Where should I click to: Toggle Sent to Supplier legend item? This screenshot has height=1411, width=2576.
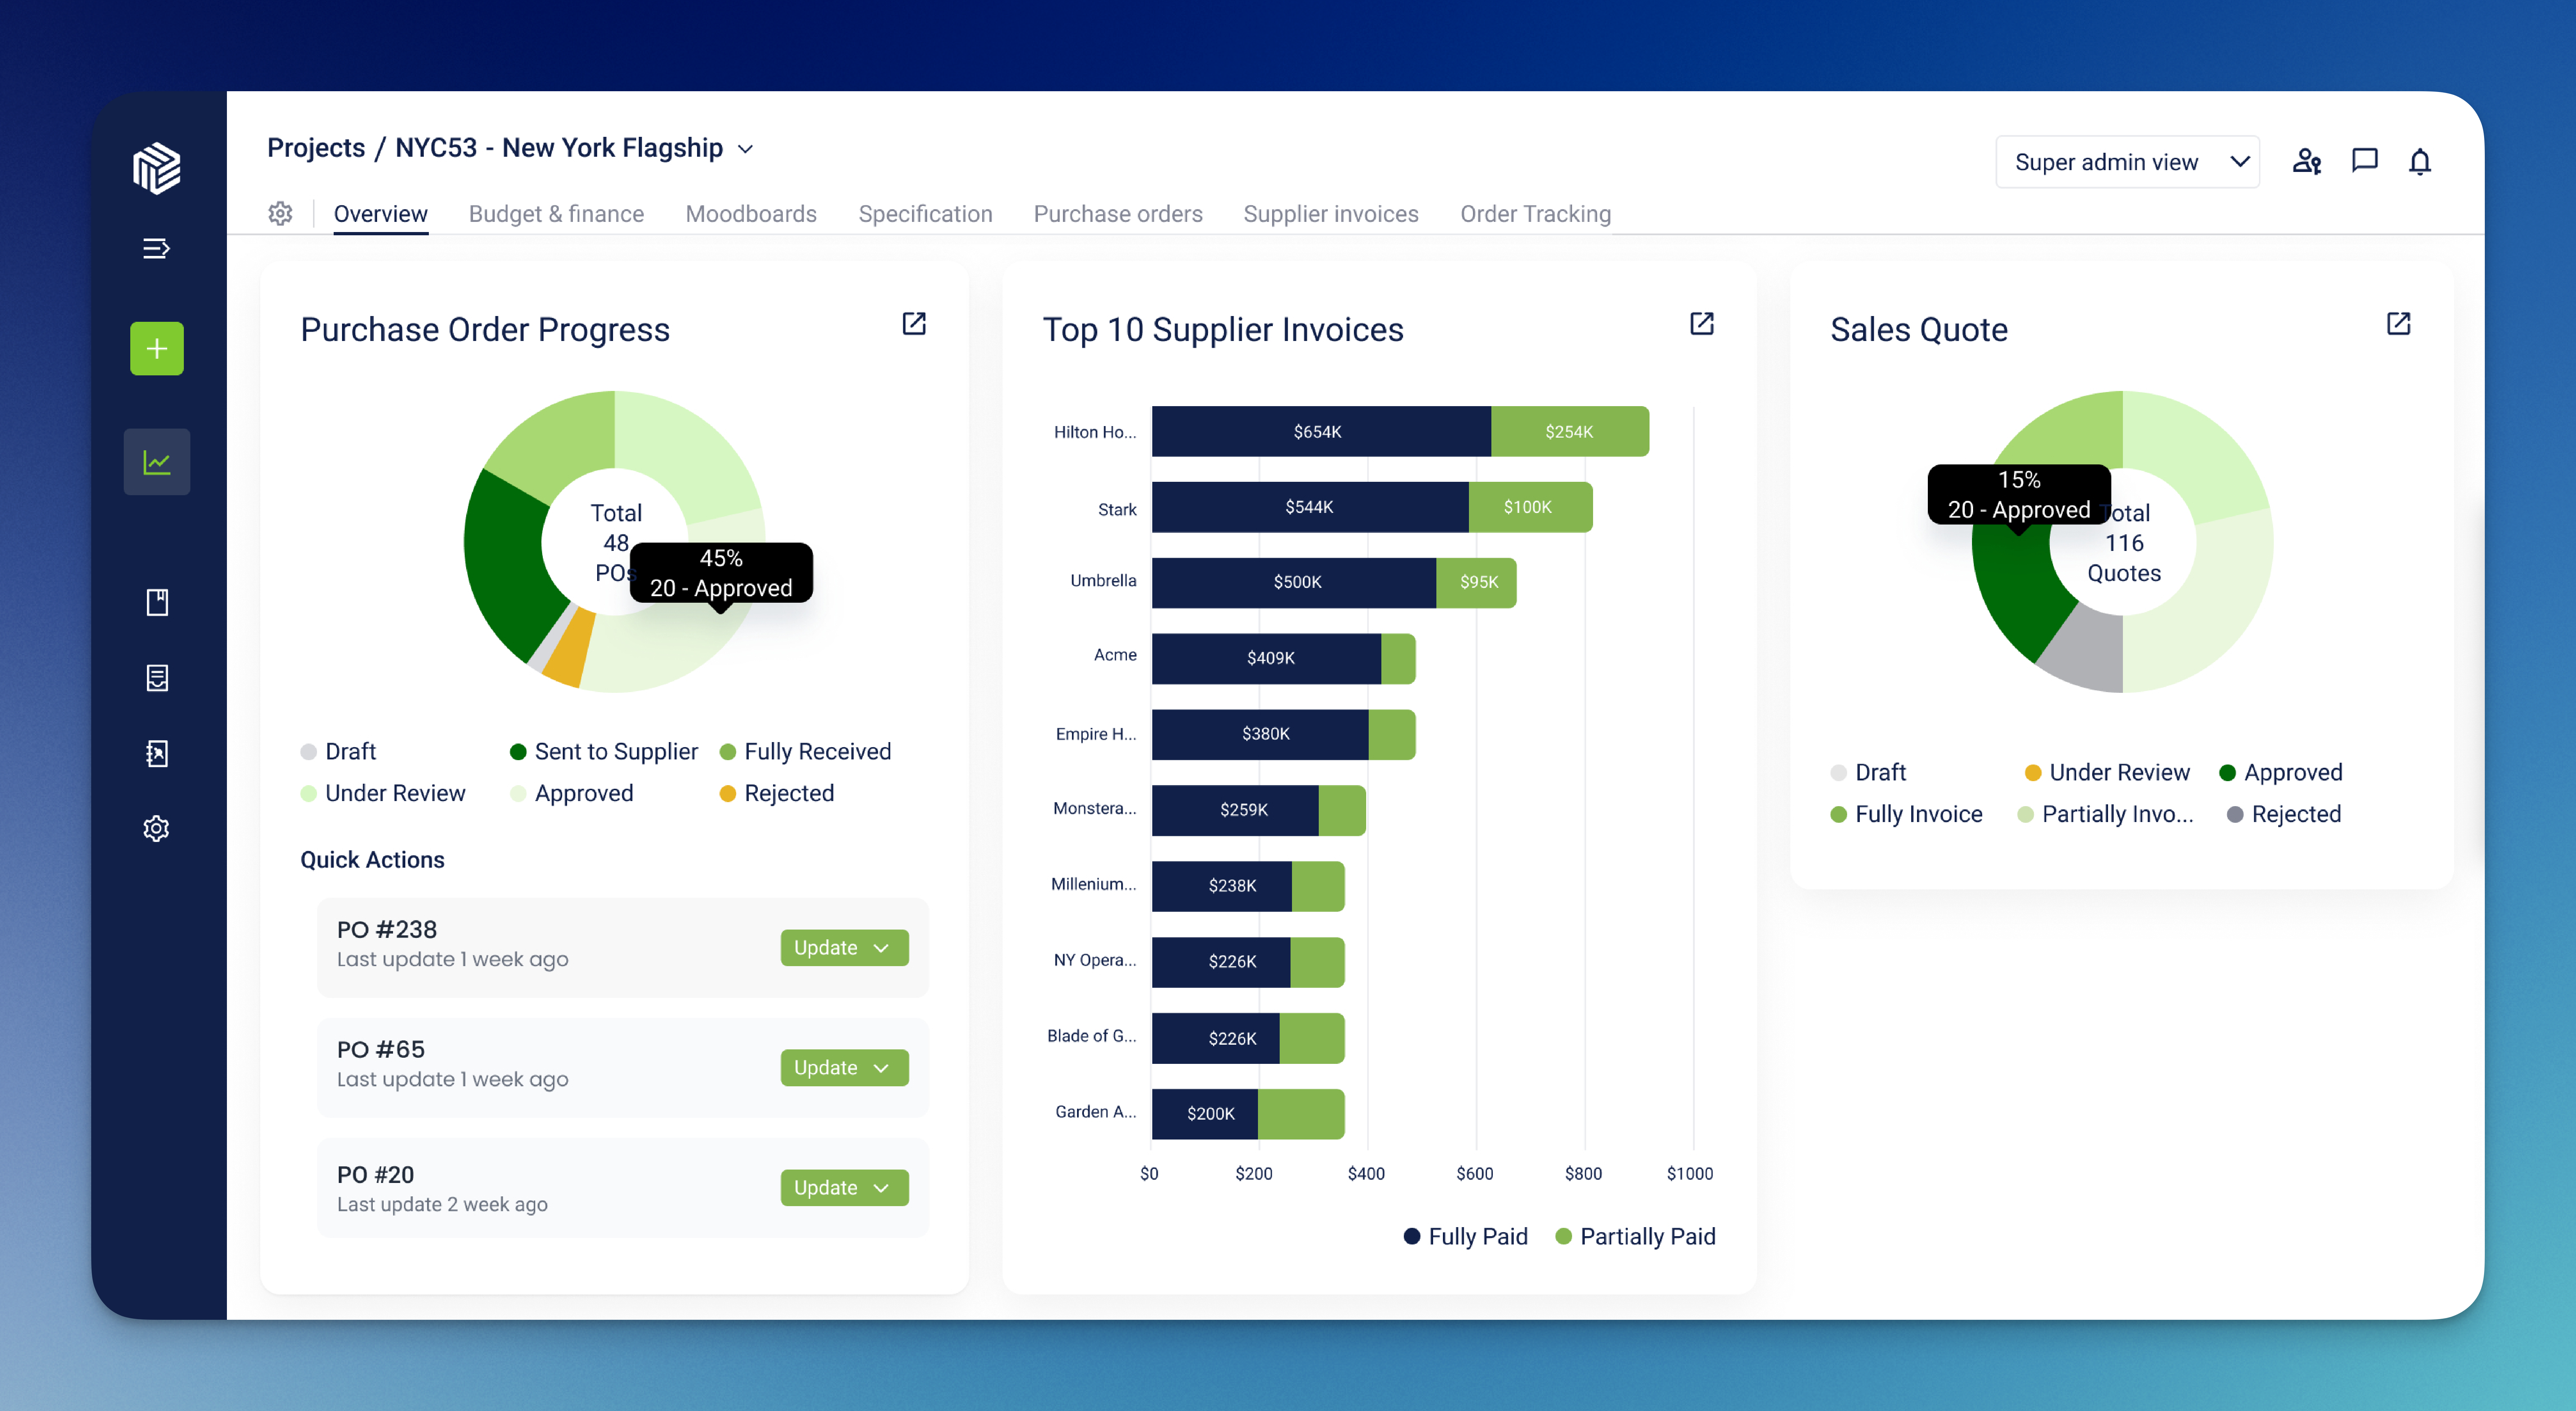pos(604,751)
